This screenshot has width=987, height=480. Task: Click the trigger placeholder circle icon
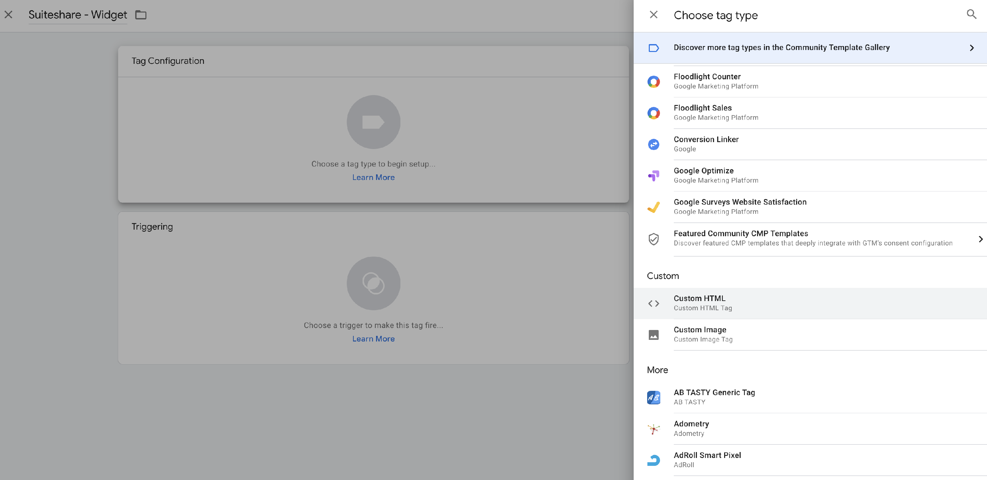click(373, 284)
